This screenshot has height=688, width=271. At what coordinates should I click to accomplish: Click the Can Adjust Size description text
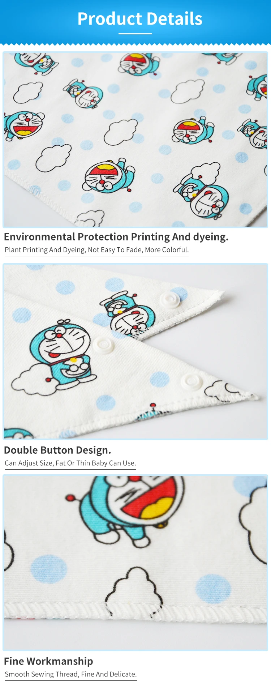70,463
